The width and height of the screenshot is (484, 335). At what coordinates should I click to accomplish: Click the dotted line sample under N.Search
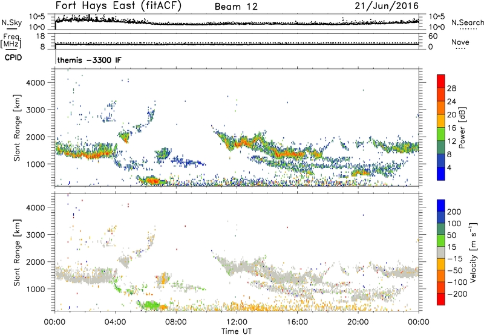pos(468,29)
